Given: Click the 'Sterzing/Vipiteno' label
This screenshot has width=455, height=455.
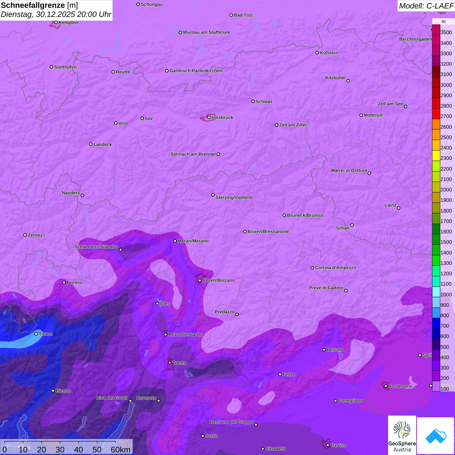Looking at the screenshot, I should point(234,197).
